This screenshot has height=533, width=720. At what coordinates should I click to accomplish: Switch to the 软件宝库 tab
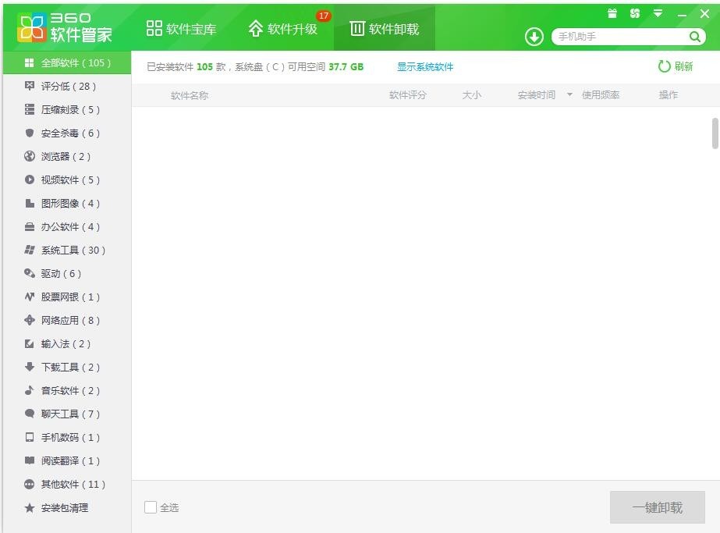tap(181, 27)
